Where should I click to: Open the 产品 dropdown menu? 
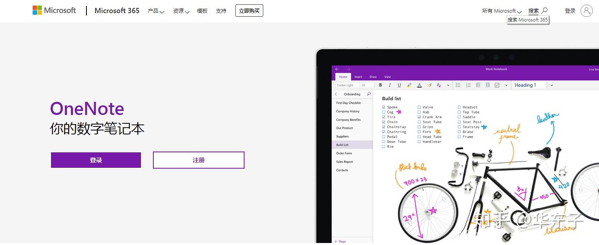(x=155, y=11)
